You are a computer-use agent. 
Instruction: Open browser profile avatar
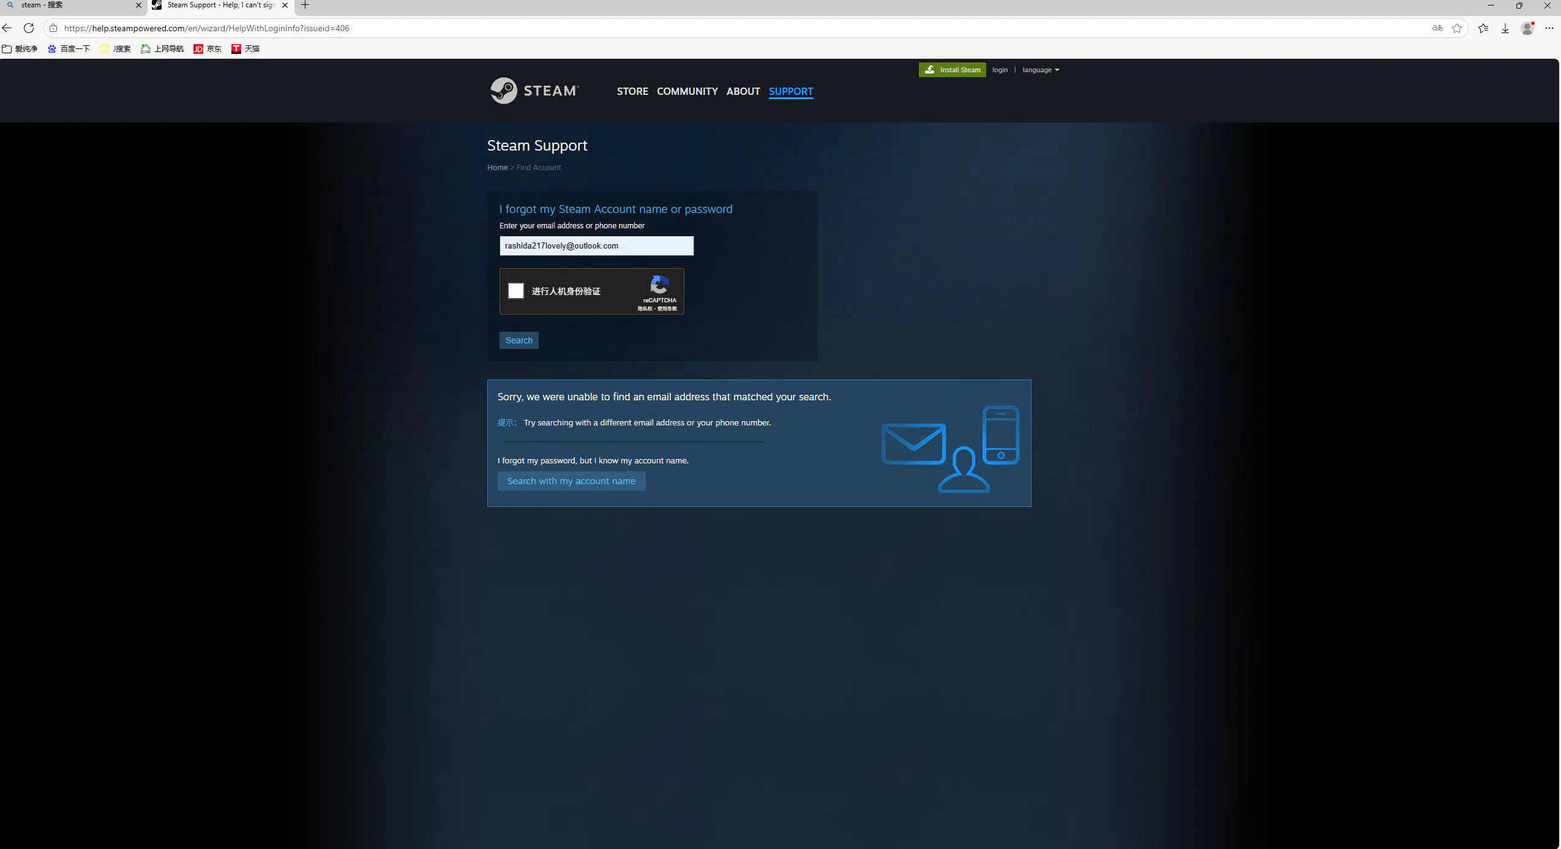click(1527, 28)
